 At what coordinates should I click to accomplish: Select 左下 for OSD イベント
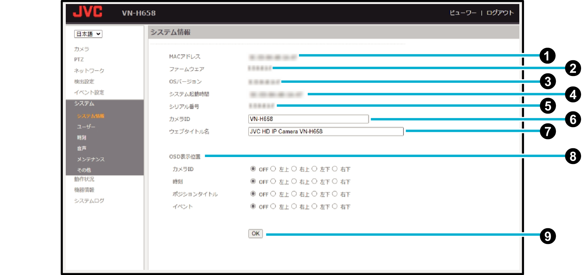point(314,206)
